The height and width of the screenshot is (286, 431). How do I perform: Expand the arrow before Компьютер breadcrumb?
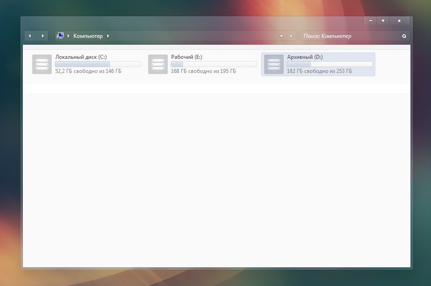(68, 36)
